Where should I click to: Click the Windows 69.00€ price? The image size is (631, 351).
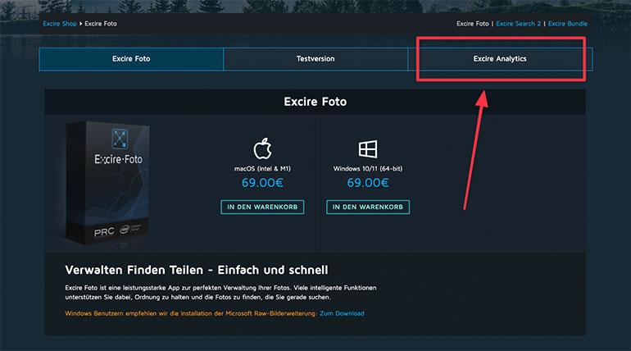[368, 183]
